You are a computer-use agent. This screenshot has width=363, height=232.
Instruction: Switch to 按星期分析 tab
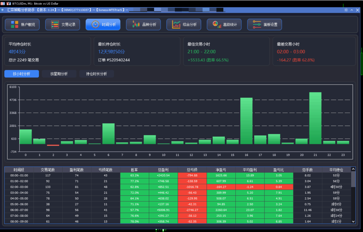point(59,74)
